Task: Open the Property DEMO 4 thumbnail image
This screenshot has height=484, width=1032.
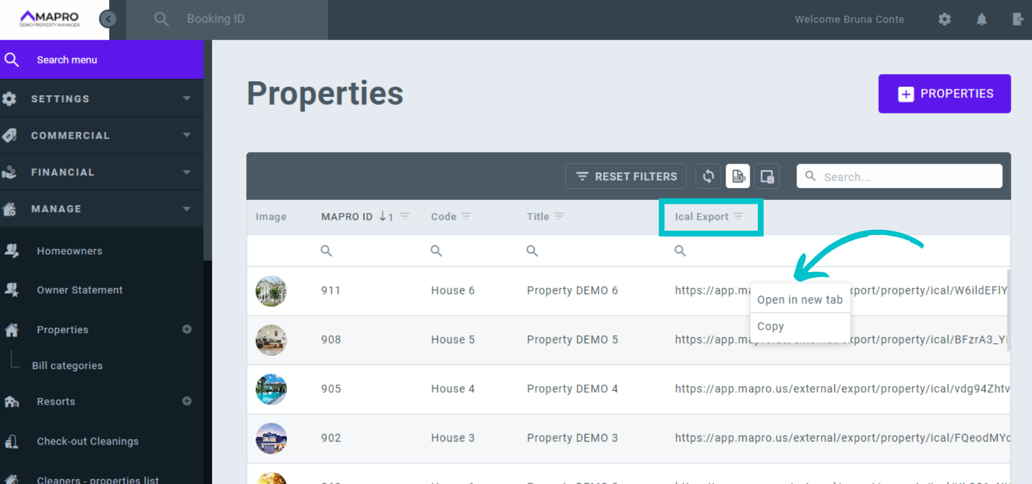Action: pos(271,389)
